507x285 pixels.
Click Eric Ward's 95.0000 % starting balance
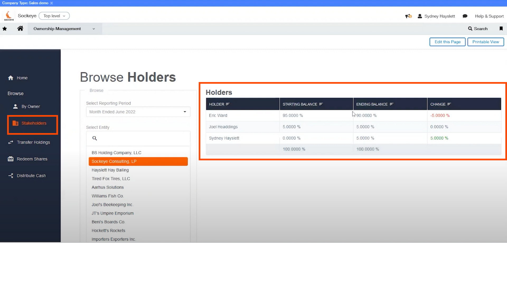tap(293, 116)
